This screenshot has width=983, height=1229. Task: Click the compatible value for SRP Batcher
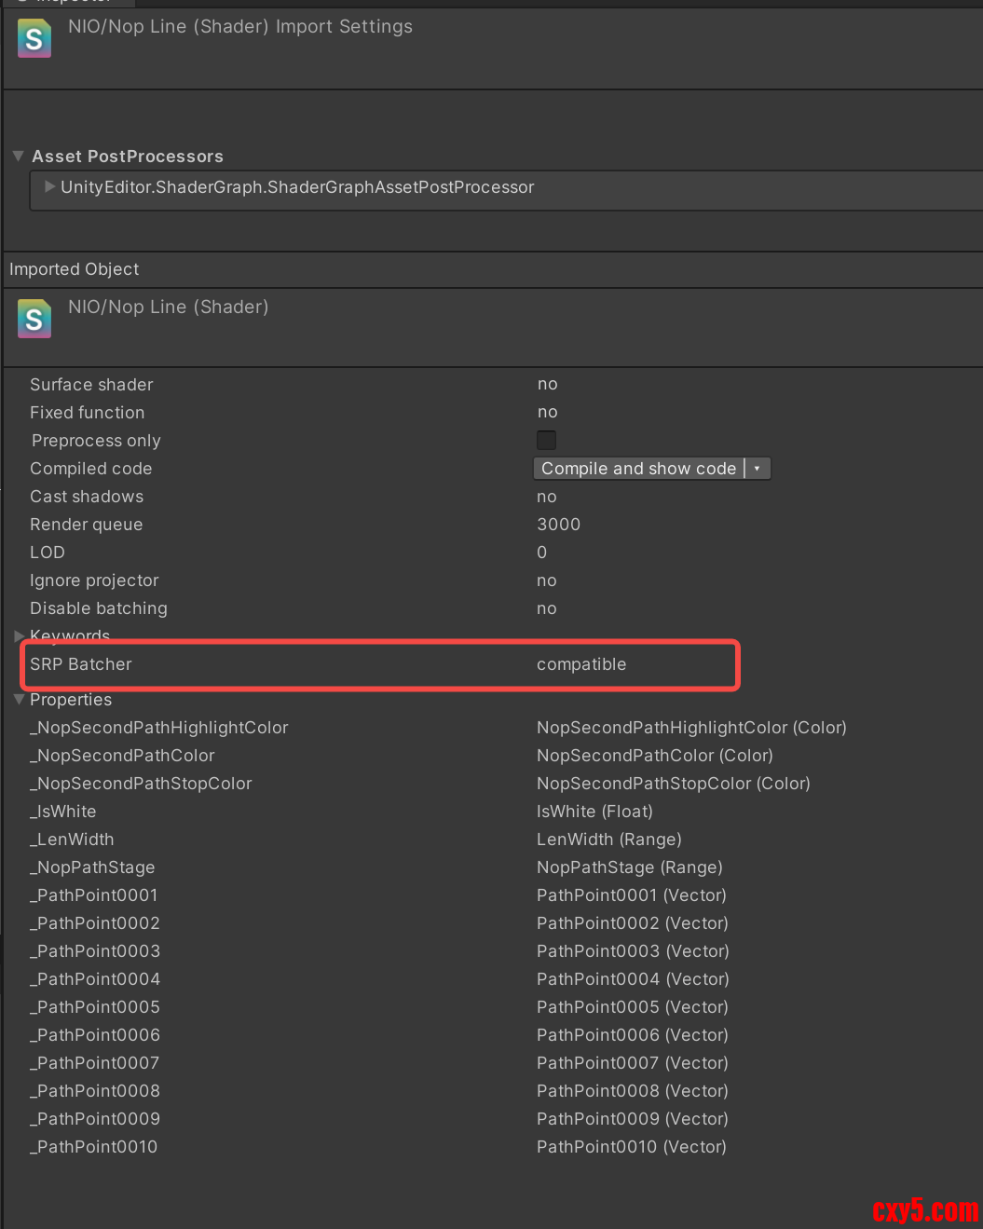[x=581, y=664]
